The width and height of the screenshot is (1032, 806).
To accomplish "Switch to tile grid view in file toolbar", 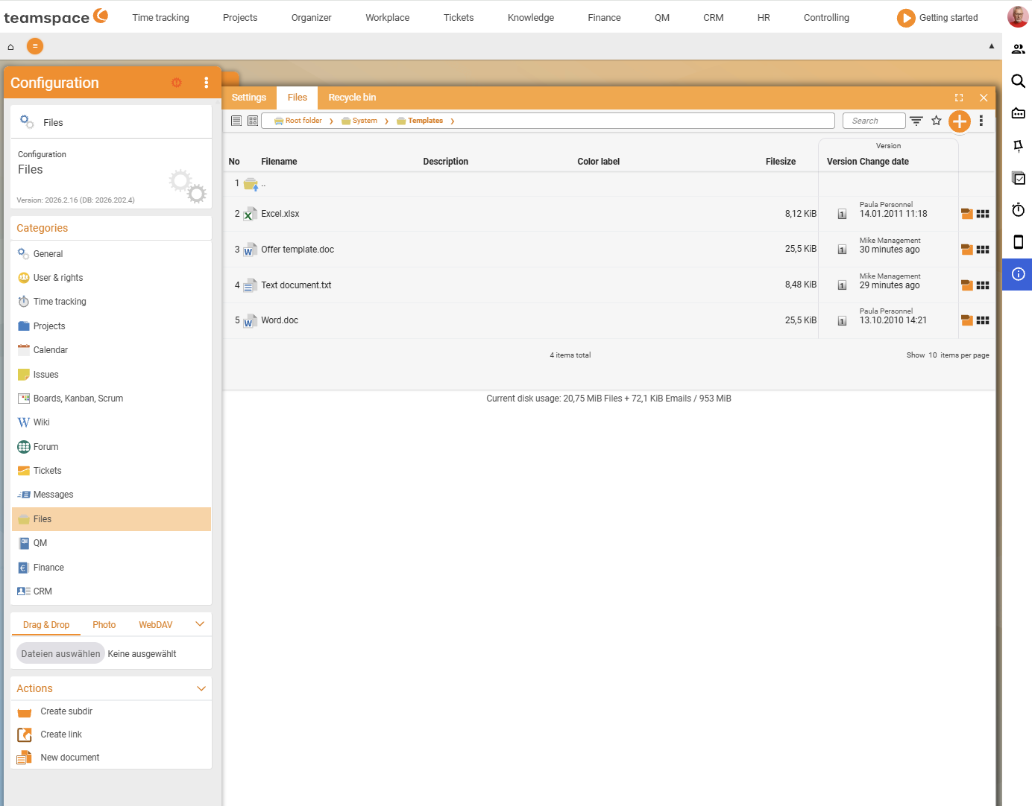I will coord(253,121).
